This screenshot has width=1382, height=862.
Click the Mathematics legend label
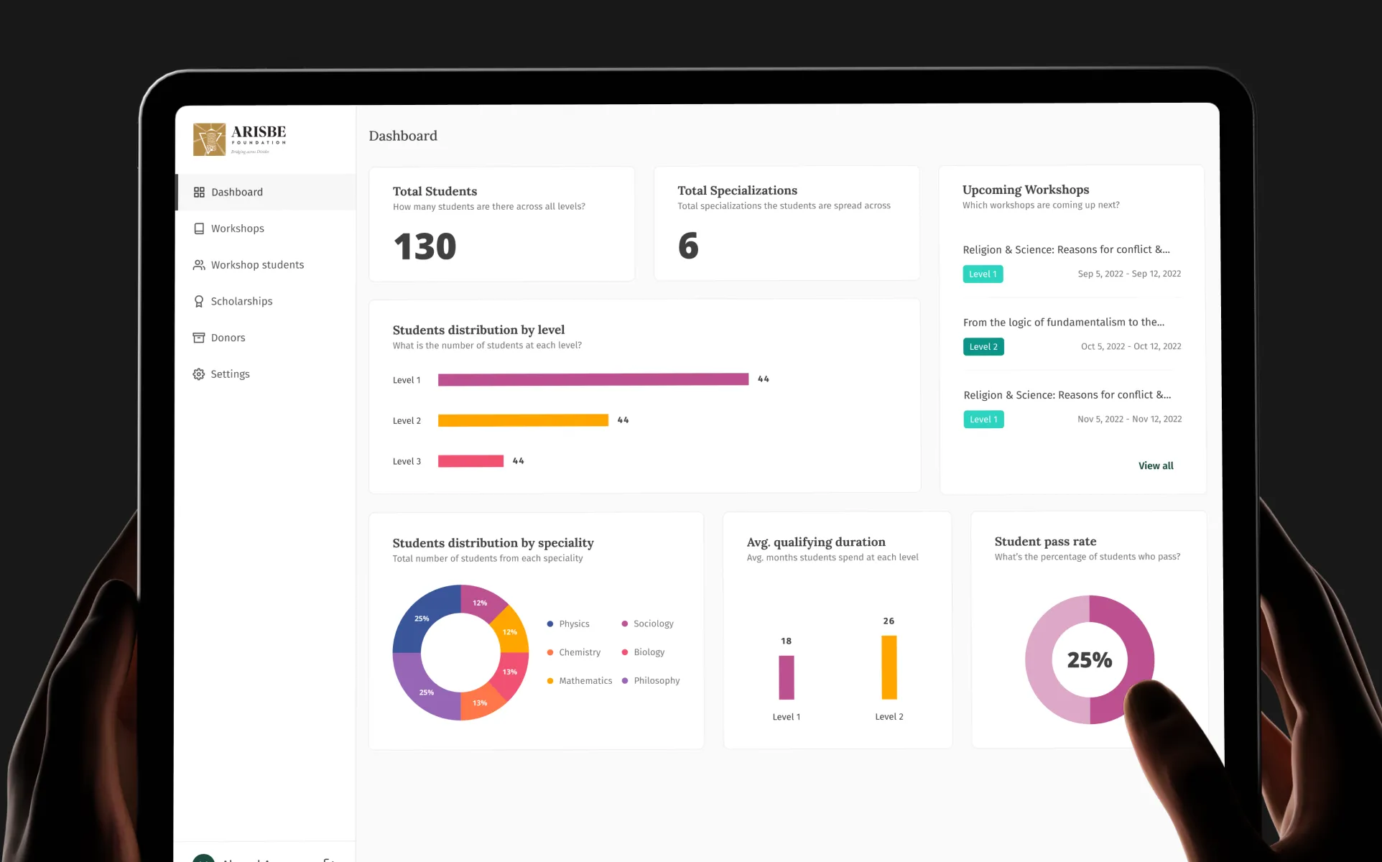[585, 681]
